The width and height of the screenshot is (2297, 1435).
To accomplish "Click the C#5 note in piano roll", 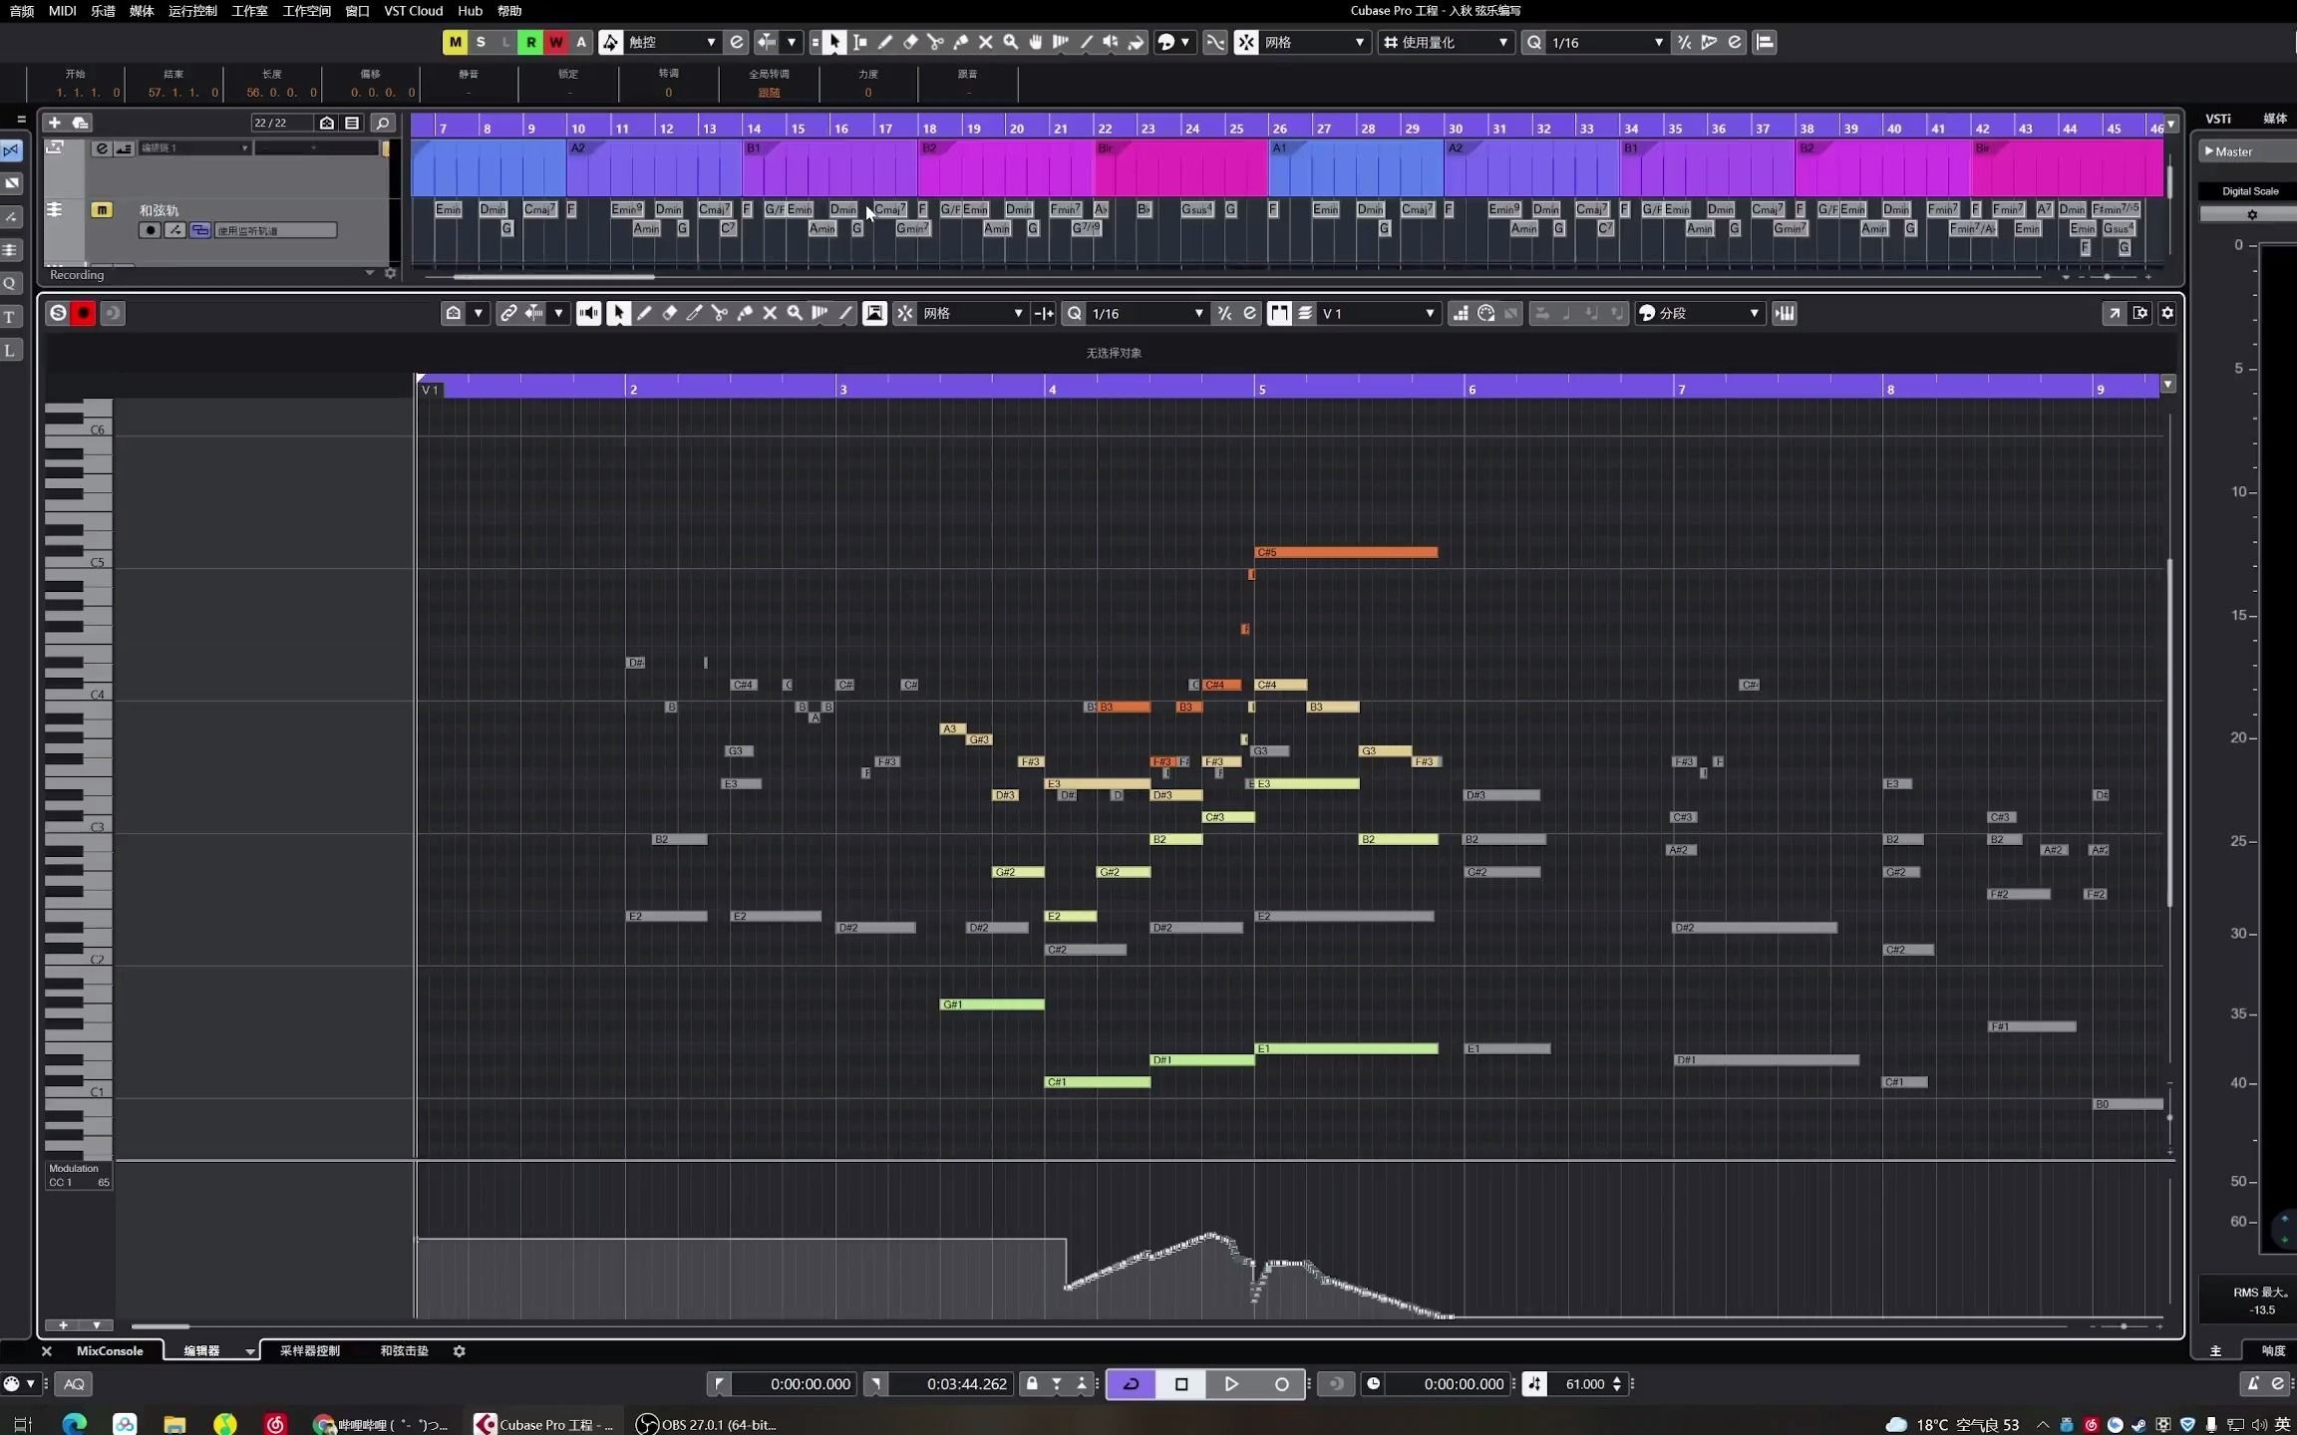I will (1346, 552).
